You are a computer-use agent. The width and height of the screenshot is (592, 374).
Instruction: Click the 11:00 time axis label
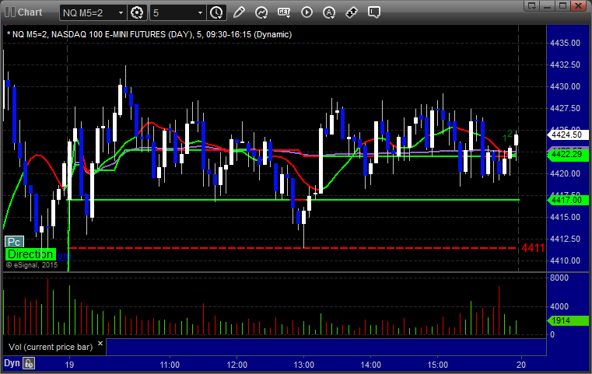click(170, 365)
